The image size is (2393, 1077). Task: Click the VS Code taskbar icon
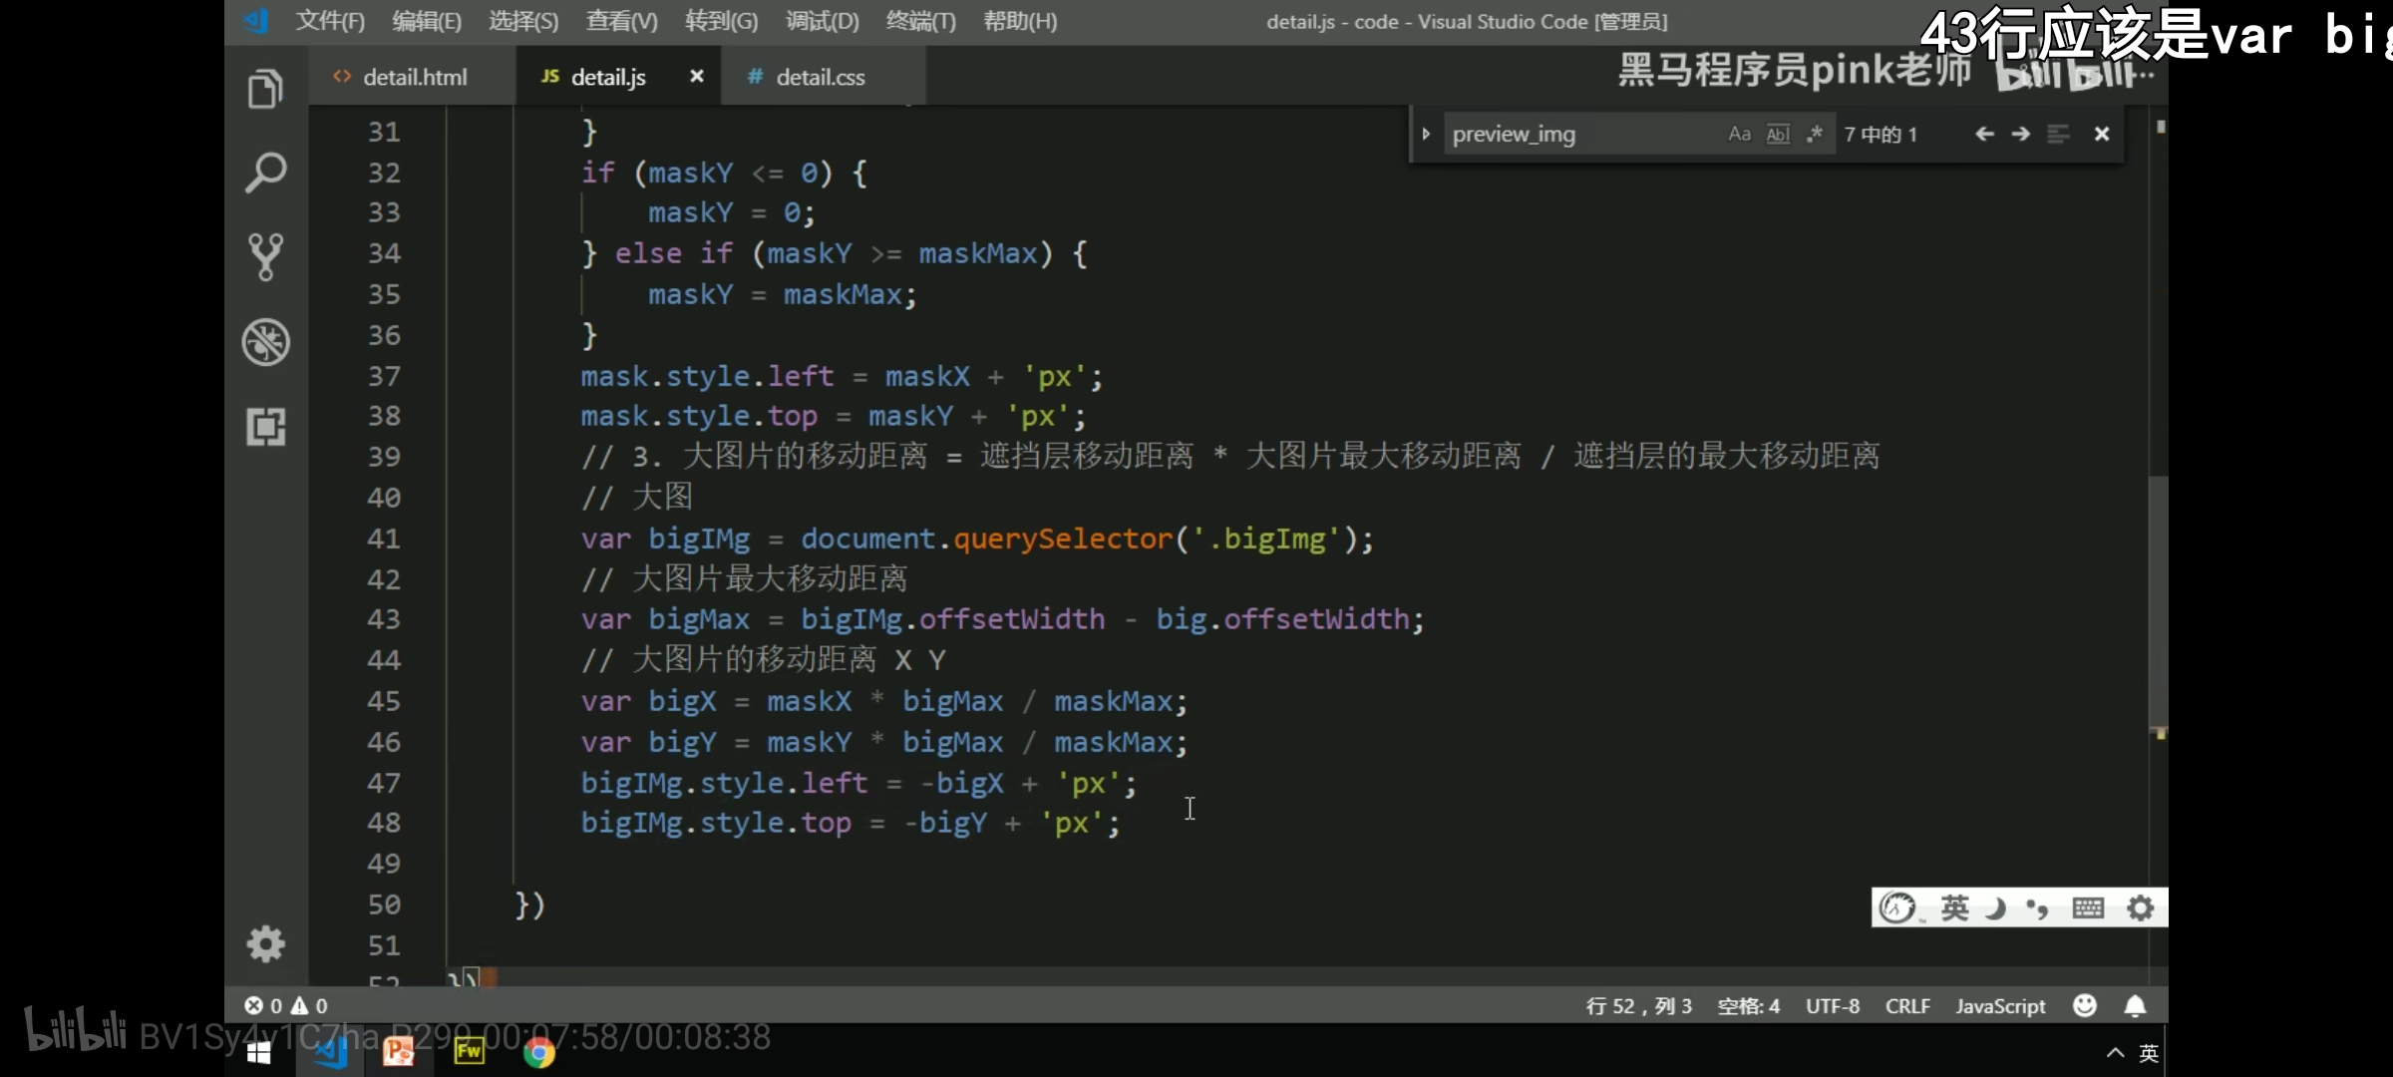coord(330,1052)
